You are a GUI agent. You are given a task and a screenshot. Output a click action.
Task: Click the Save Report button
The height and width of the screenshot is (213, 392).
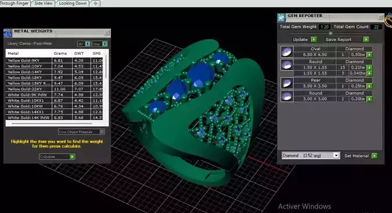347,39
